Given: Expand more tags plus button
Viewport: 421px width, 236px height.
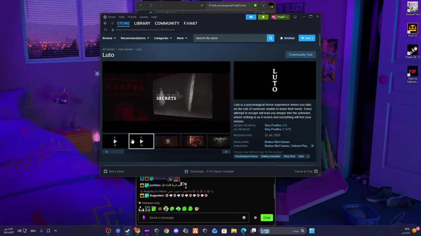Looking at the screenshot, I should [308, 156].
